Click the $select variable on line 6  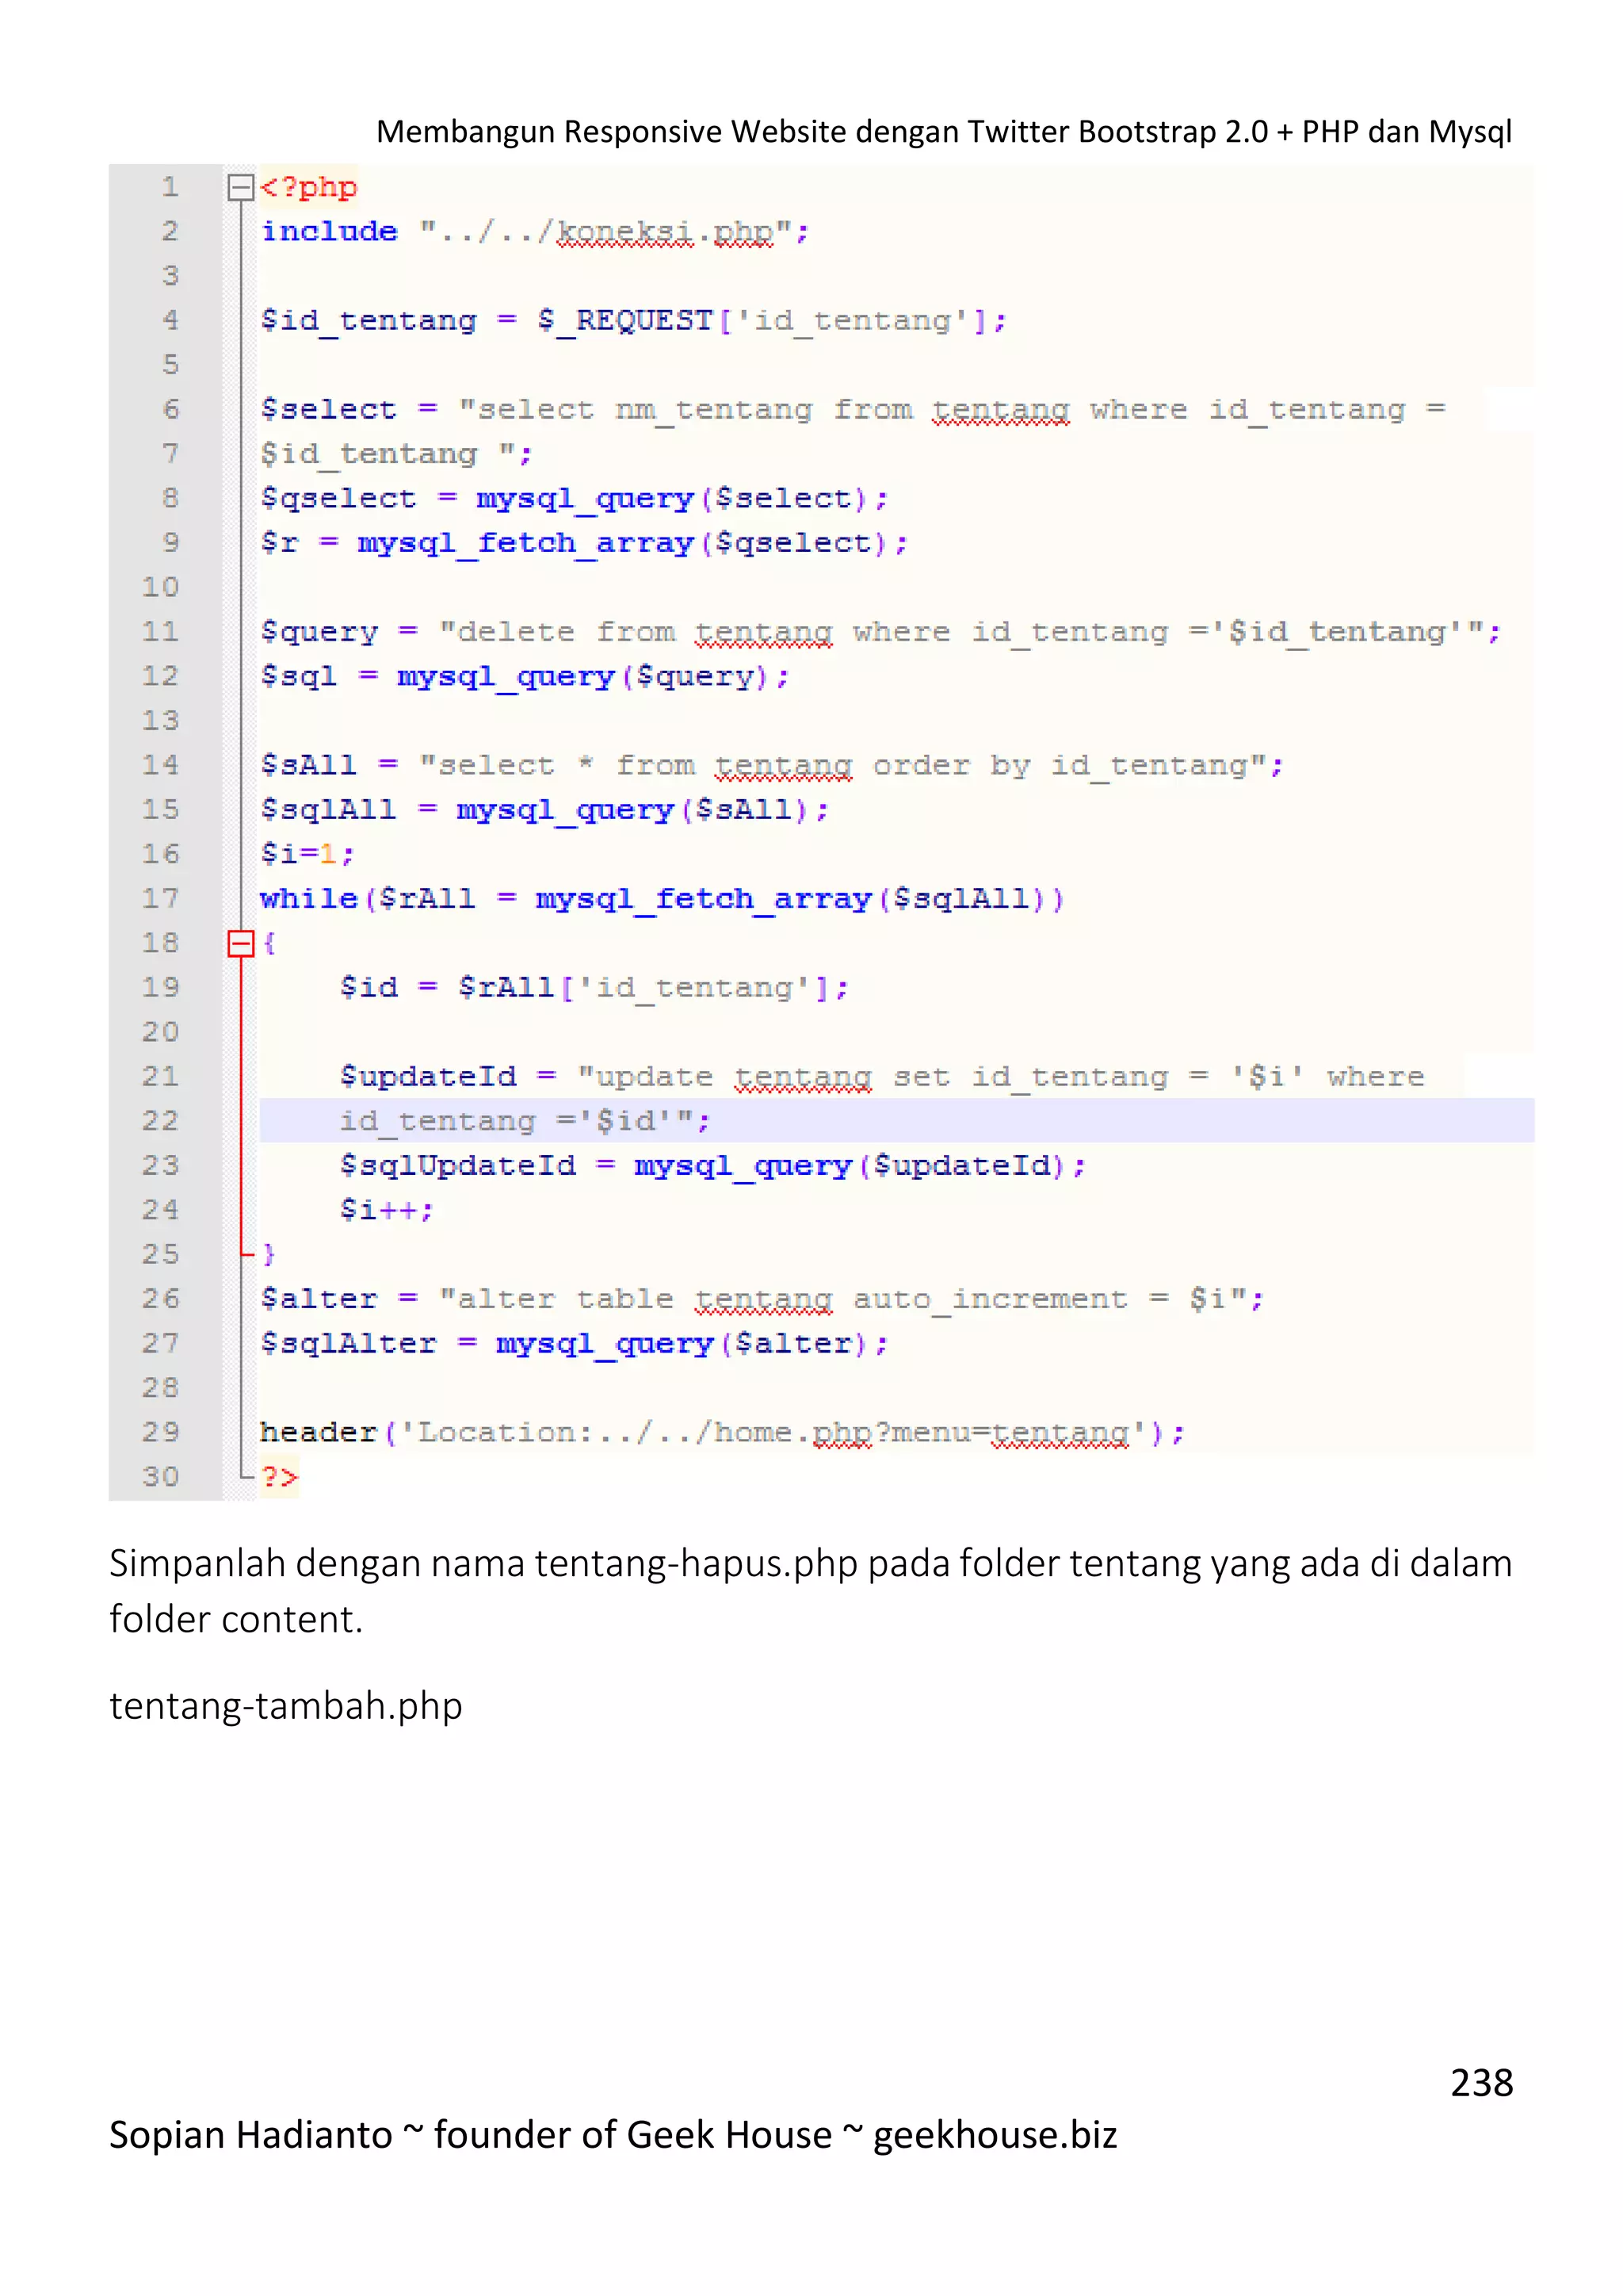[328, 410]
